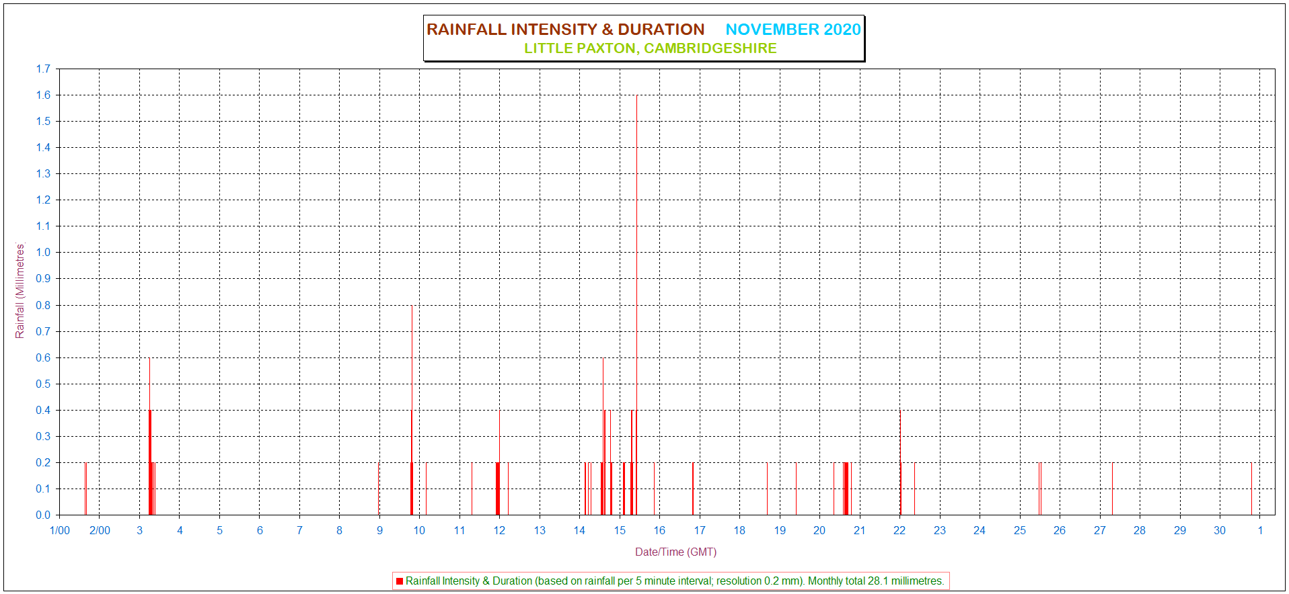This screenshot has width=1289, height=594.
Task: Click the y-axis value 0.3
Action: coord(43,436)
